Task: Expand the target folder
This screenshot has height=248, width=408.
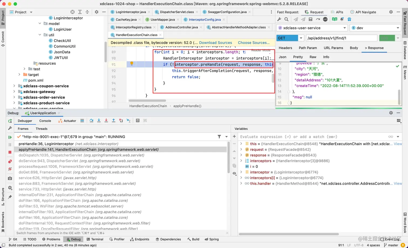Action: tap(19, 74)
